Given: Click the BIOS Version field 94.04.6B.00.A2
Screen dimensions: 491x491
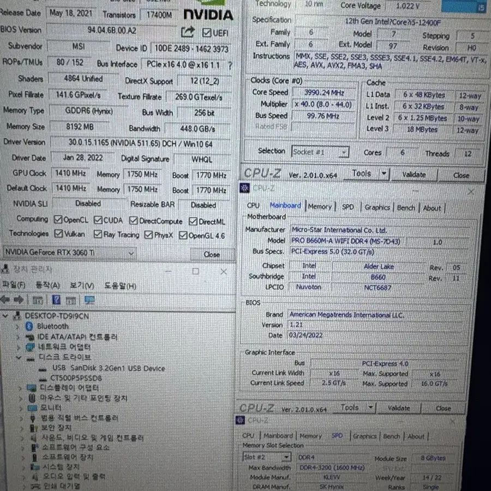Looking at the screenshot, I should click(x=112, y=31).
